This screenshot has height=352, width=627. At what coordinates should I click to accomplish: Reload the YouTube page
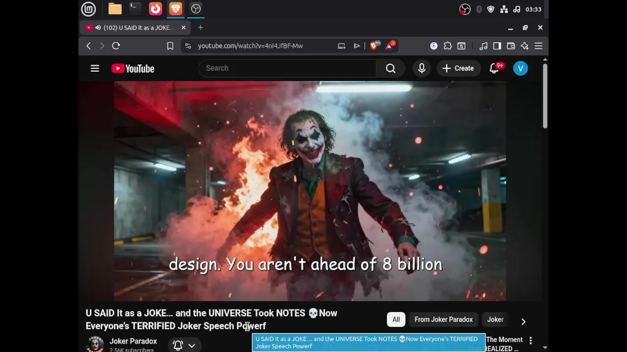(x=116, y=46)
